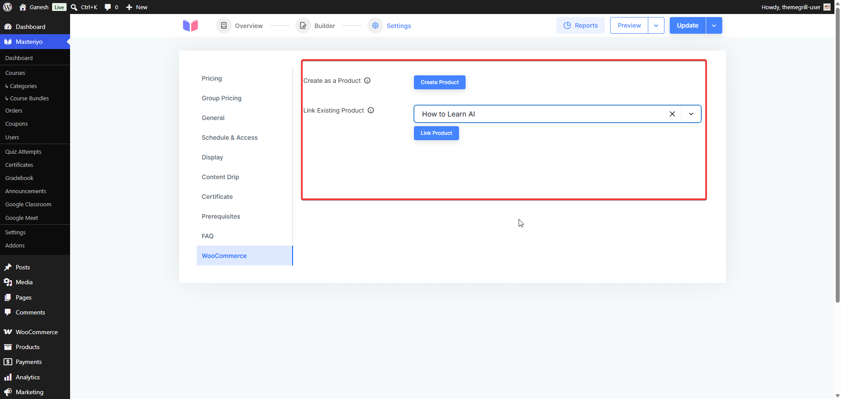Open Coupons in Masteriyo submenu
This screenshot has width=841, height=399.
pos(17,124)
